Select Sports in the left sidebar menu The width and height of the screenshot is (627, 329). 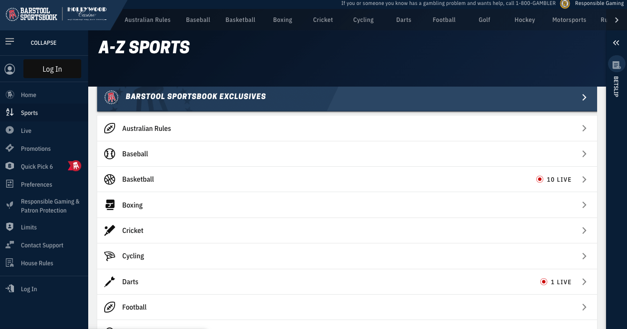(28, 112)
